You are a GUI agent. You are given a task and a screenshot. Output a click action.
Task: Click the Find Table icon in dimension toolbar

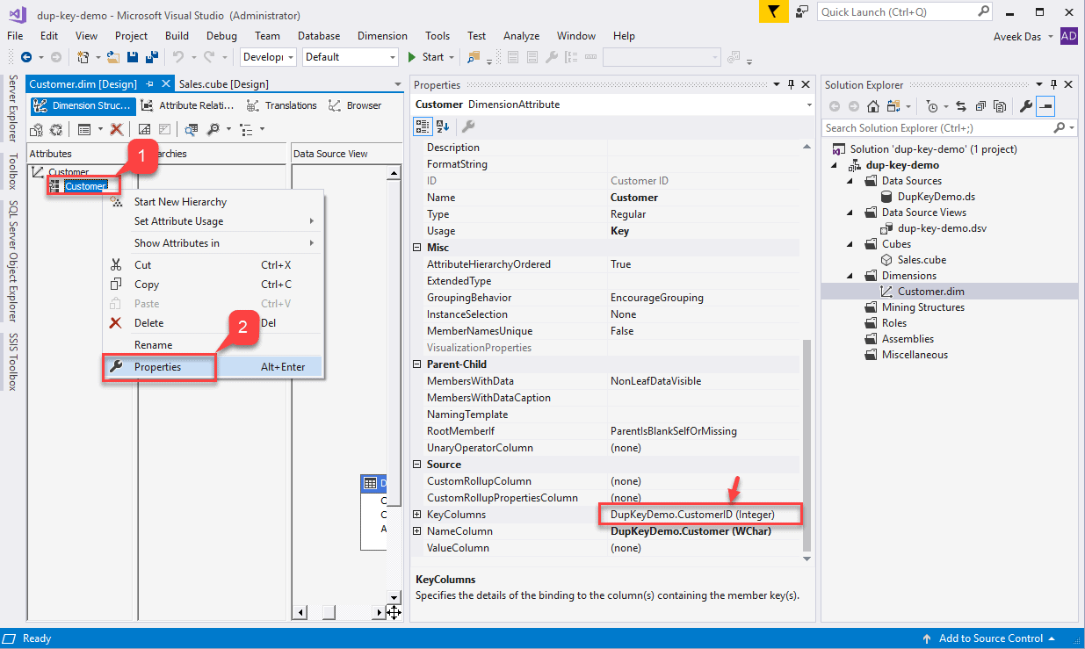pos(192,129)
